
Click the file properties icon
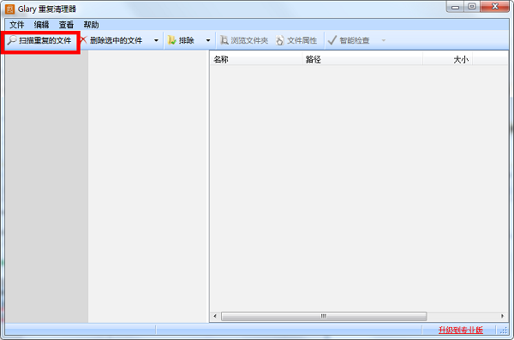pos(279,40)
